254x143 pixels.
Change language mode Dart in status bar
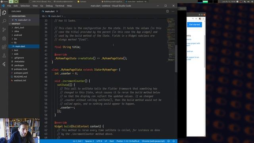(112, 141)
